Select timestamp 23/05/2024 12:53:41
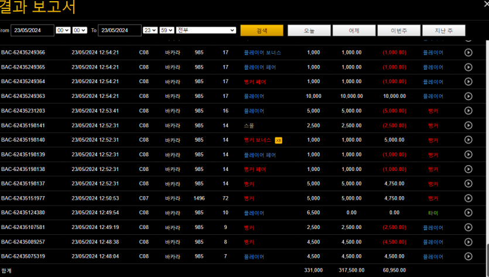489x277 pixels. pyautogui.click(x=95, y=111)
